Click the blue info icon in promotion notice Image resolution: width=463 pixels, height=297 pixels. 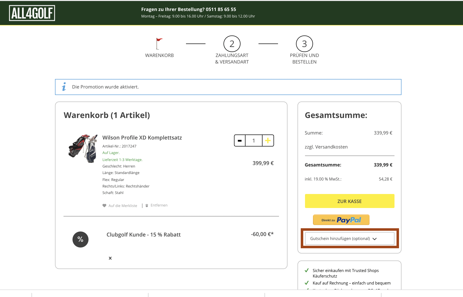pyautogui.click(x=64, y=87)
